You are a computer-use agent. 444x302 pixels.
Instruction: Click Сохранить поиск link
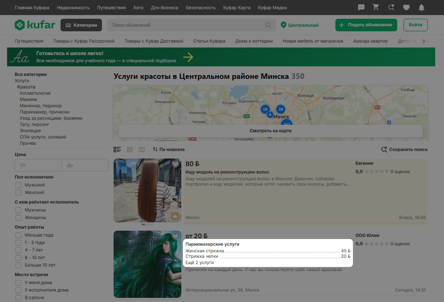pos(404,149)
